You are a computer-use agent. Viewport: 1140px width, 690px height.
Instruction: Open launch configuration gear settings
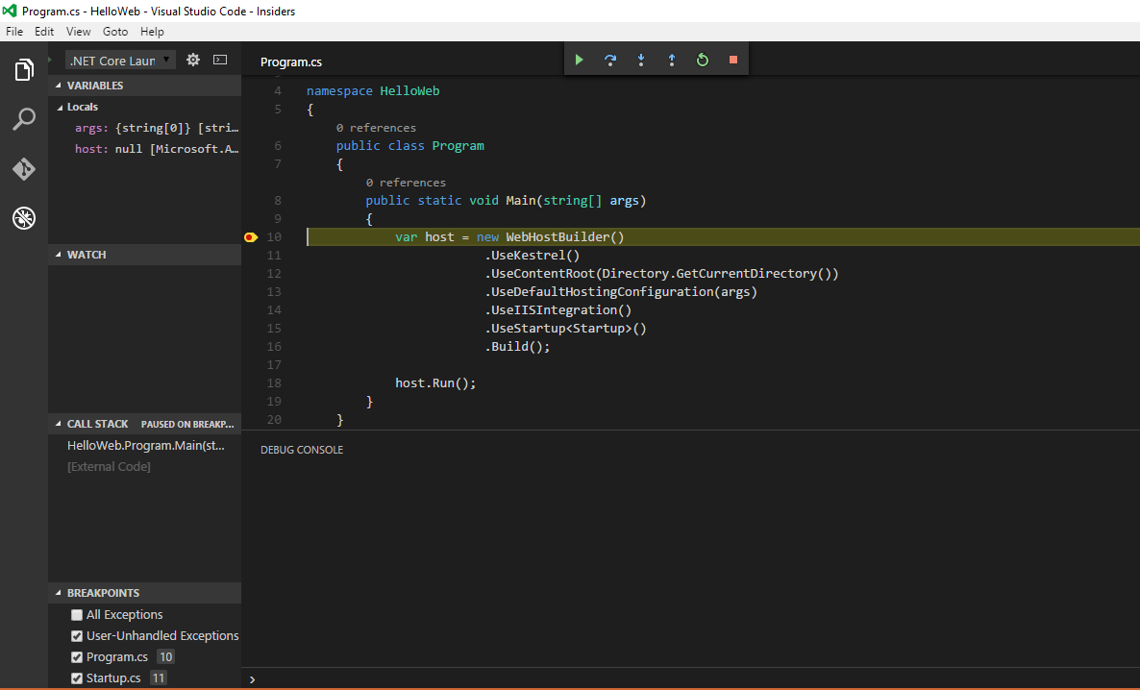[x=193, y=60]
